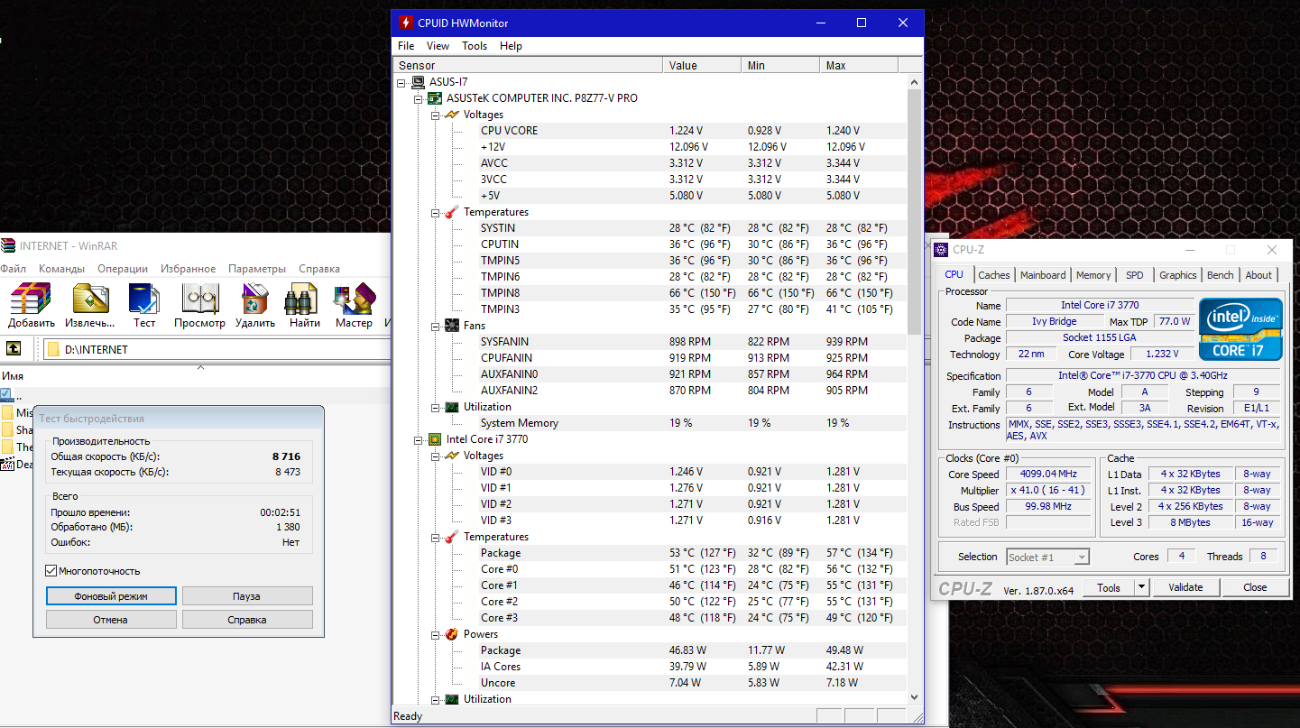Click the HWMonitor scrollbar down arrow

(916, 697)
